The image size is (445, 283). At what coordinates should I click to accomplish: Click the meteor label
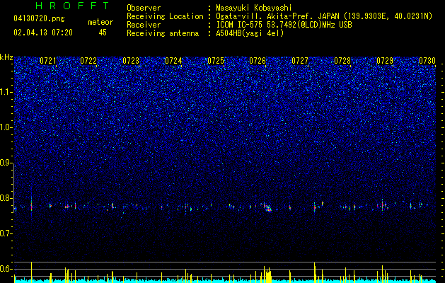(100, 22)
